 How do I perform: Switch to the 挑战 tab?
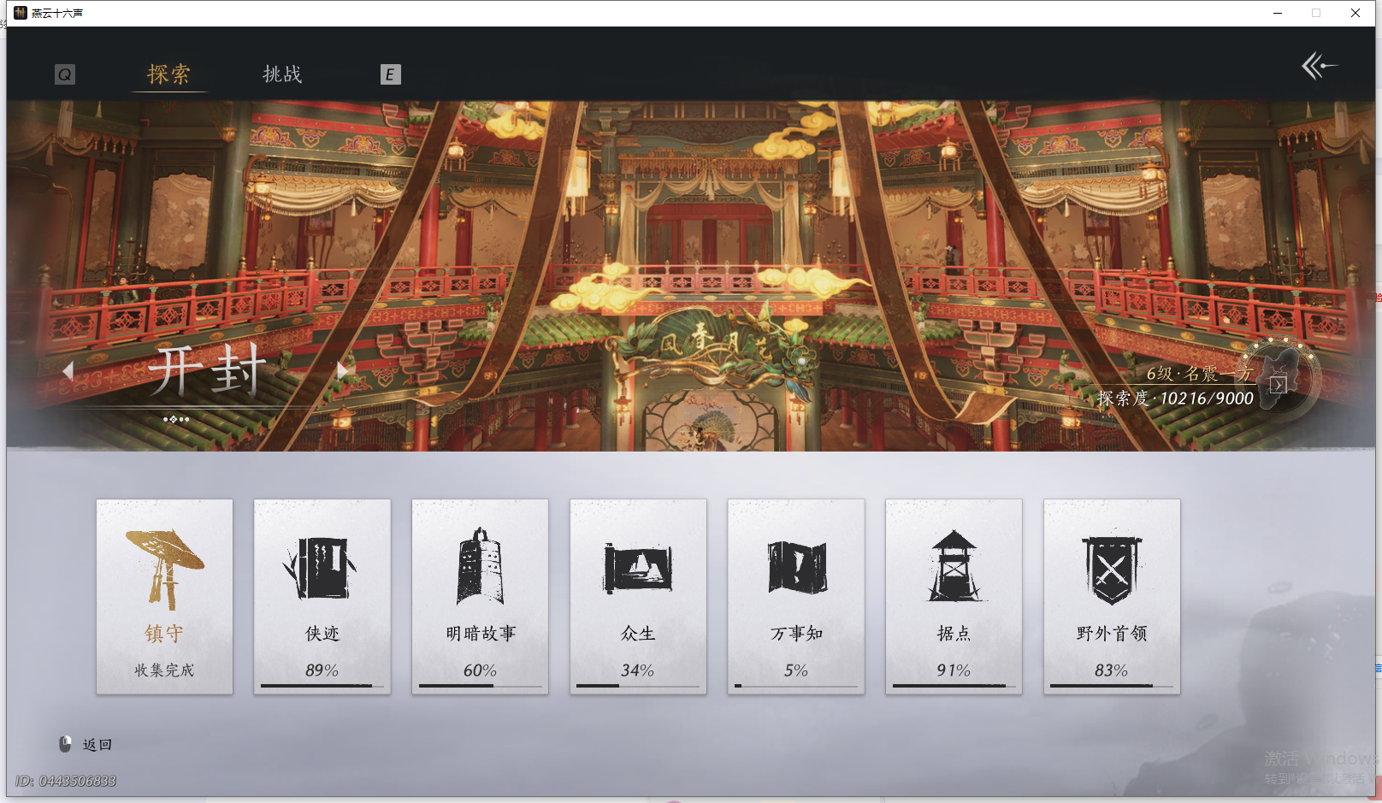281,74
